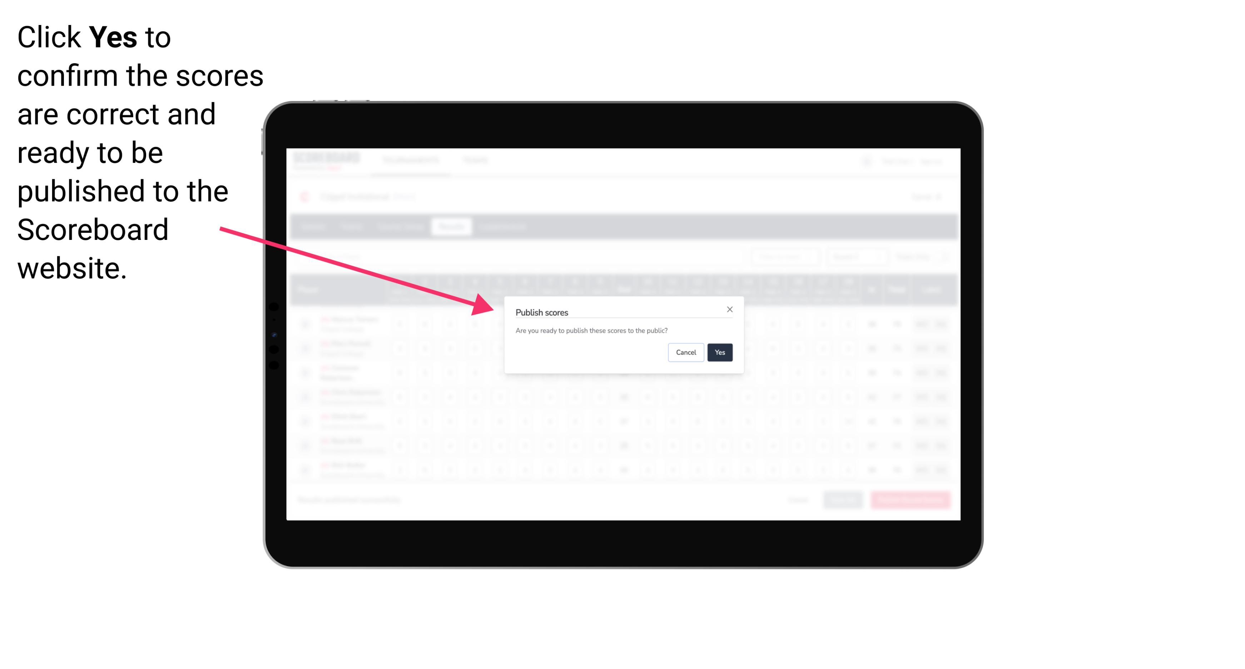Click the Publish scores dialog icon
This screenshot has width=1245, height=669.
click(729, 309)
